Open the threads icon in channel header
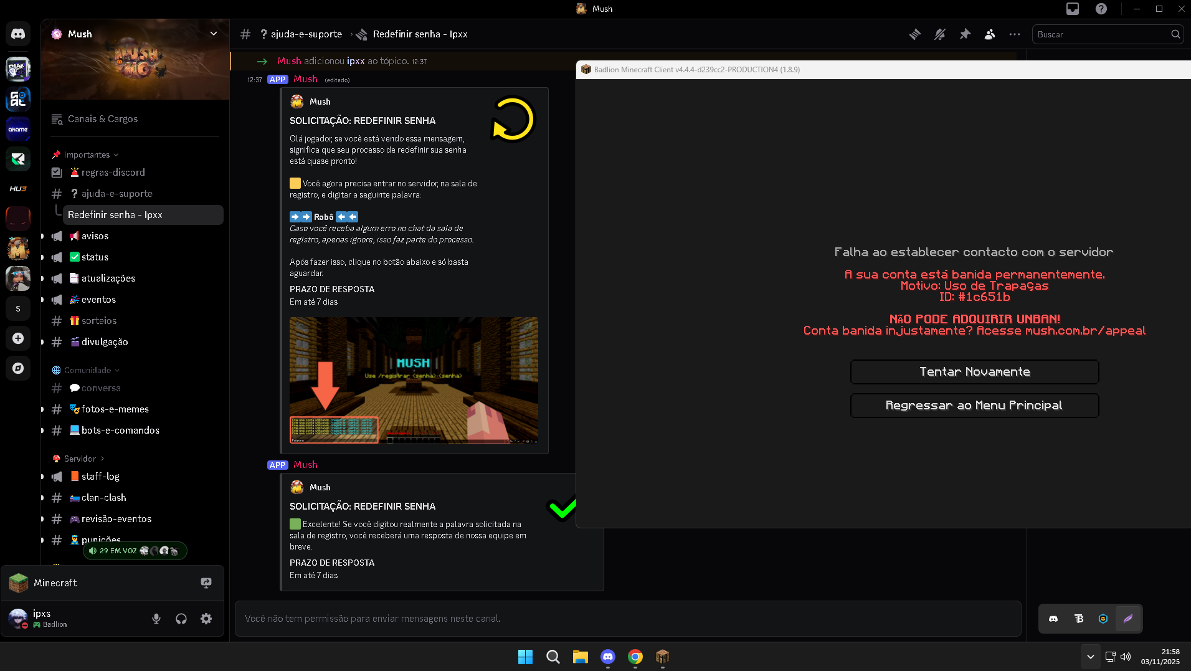 click(915, 34)
